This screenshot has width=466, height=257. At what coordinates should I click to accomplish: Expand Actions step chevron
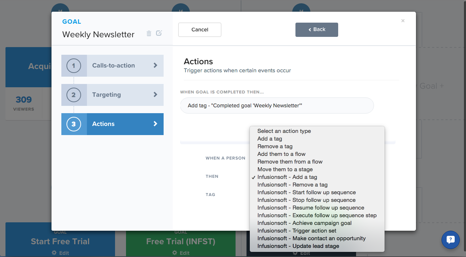(155, 124)
